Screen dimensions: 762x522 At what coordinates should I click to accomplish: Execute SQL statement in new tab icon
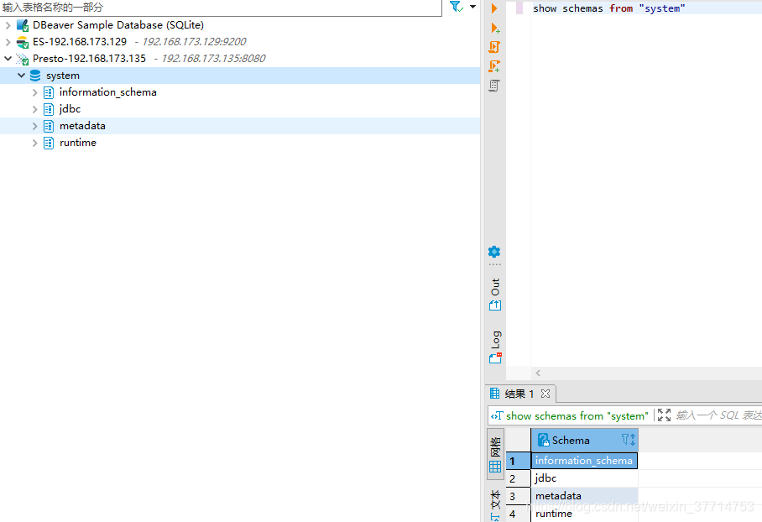point(495,29)
